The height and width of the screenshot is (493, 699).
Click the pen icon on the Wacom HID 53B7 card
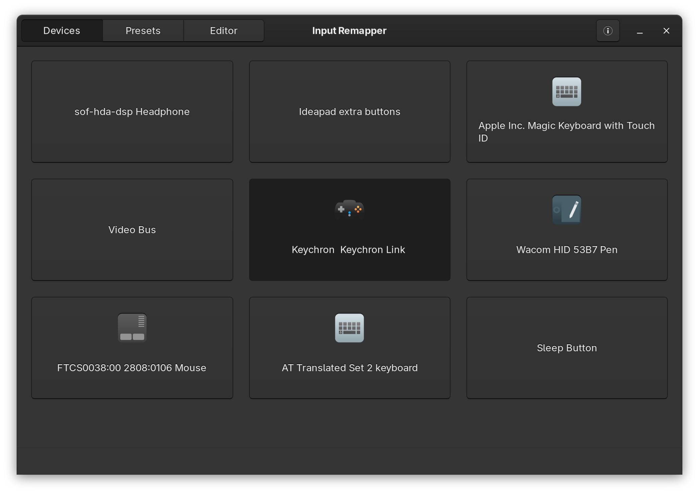[x=566, y=210]
